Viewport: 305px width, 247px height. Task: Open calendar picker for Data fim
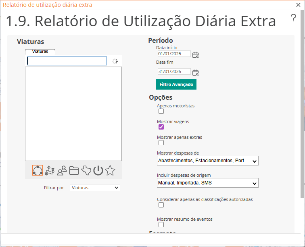[196, 72]
